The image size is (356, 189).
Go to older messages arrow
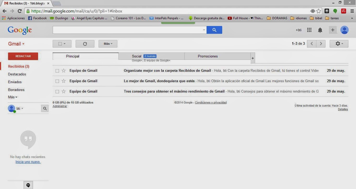(x=321, y=44)
